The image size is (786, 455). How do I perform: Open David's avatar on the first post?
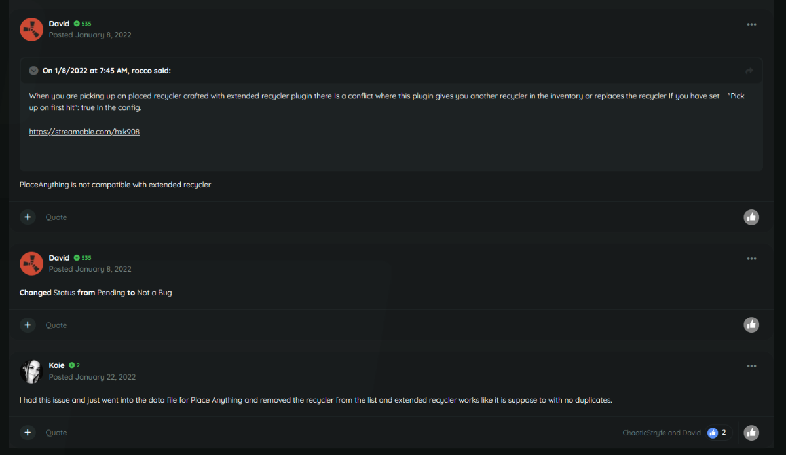[31, 29]
